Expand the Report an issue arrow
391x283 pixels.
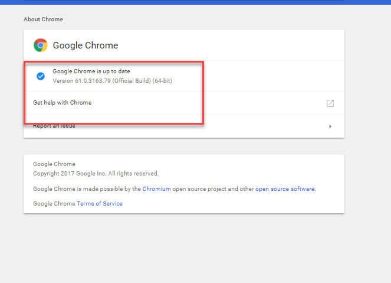point(330,126)
